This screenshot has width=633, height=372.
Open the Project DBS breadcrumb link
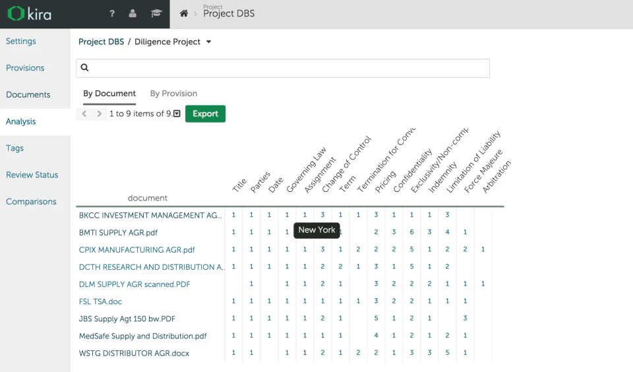click(101, 42)
